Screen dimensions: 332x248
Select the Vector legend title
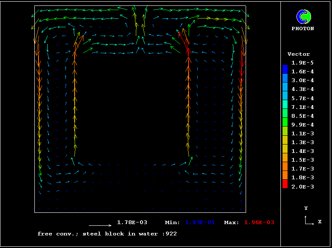coord(298,54)
